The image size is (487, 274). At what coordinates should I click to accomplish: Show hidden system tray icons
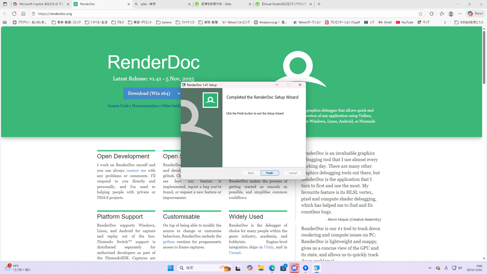tap(430, 268)
